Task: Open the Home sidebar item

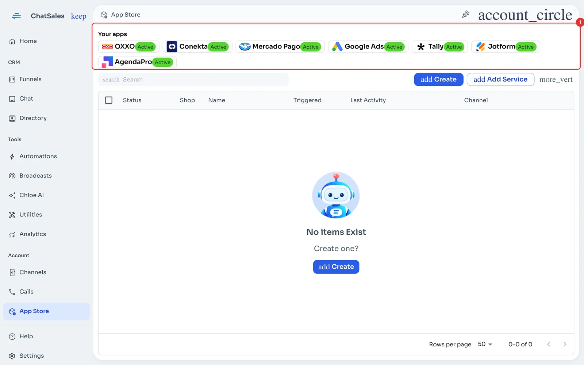Action: [x=46, y=41]
